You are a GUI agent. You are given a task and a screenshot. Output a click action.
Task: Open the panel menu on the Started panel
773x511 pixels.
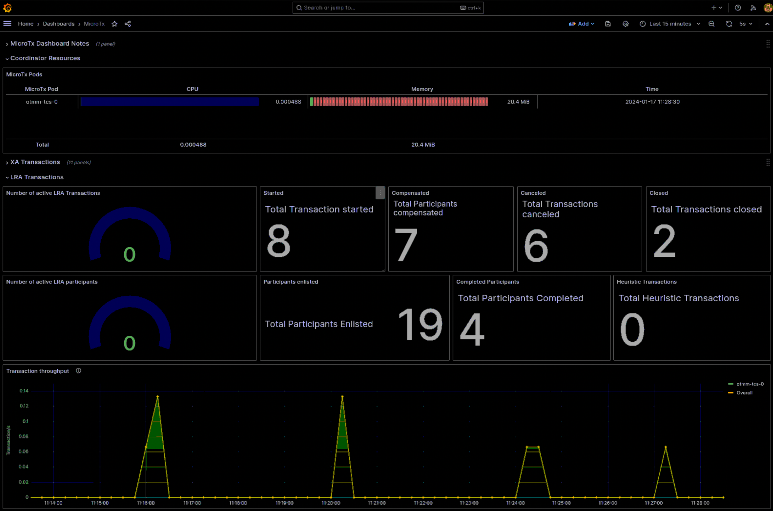[380, 193]
